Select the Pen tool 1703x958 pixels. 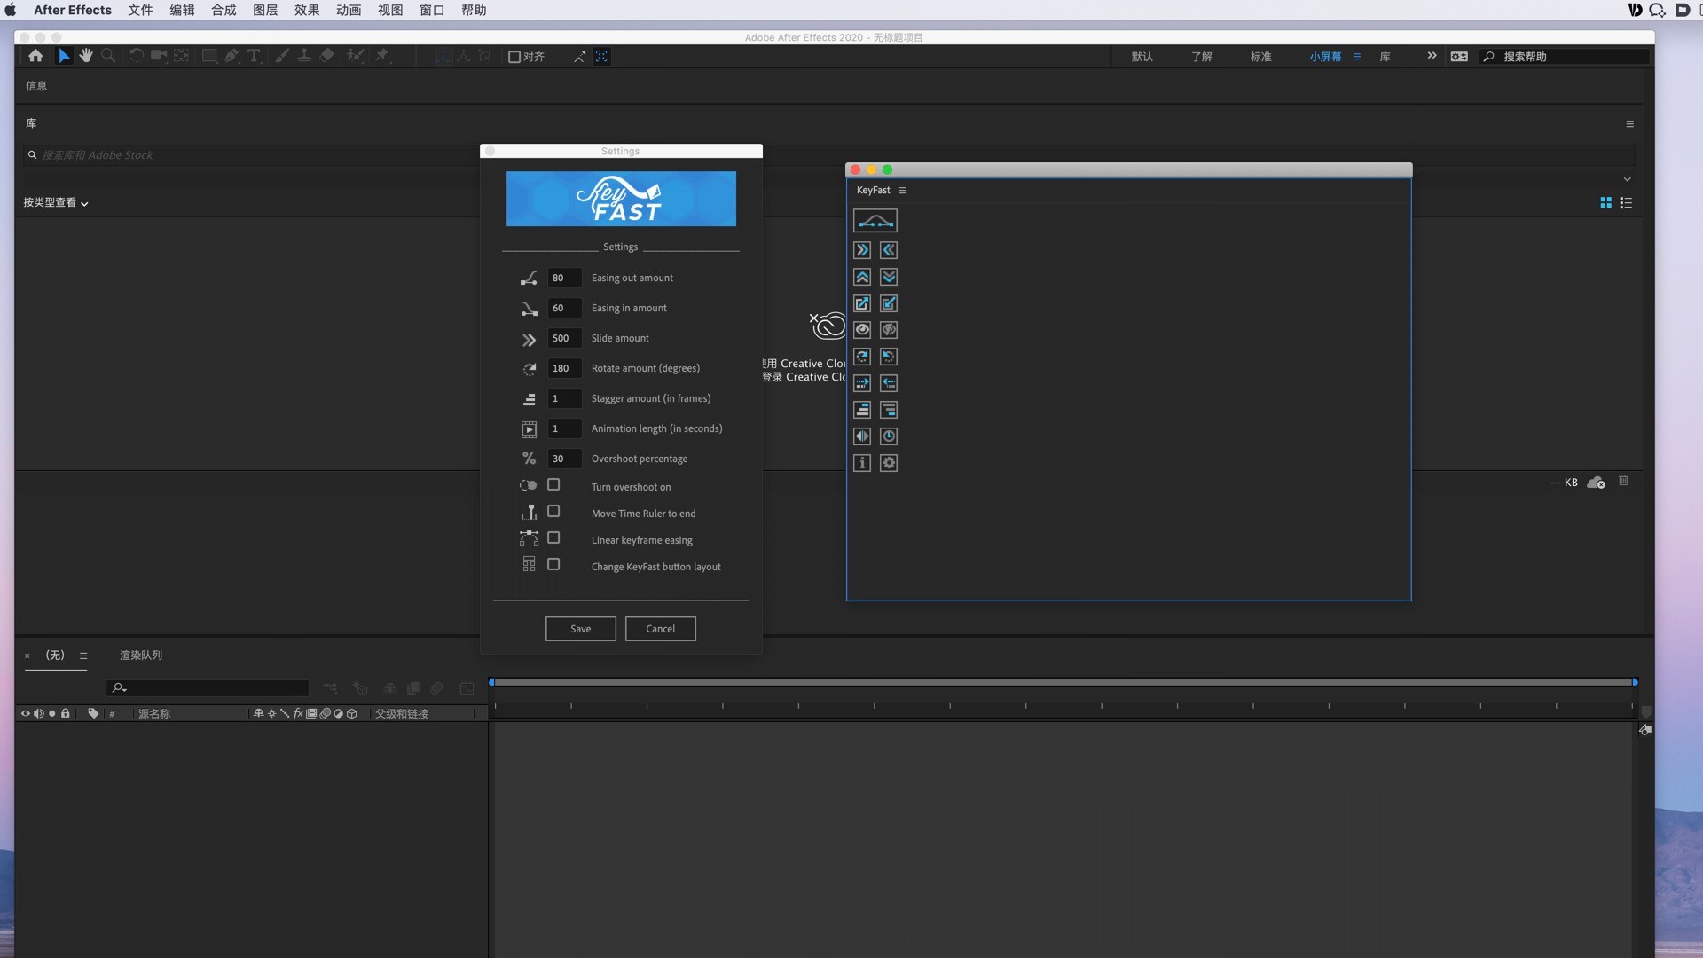(232, 56)
